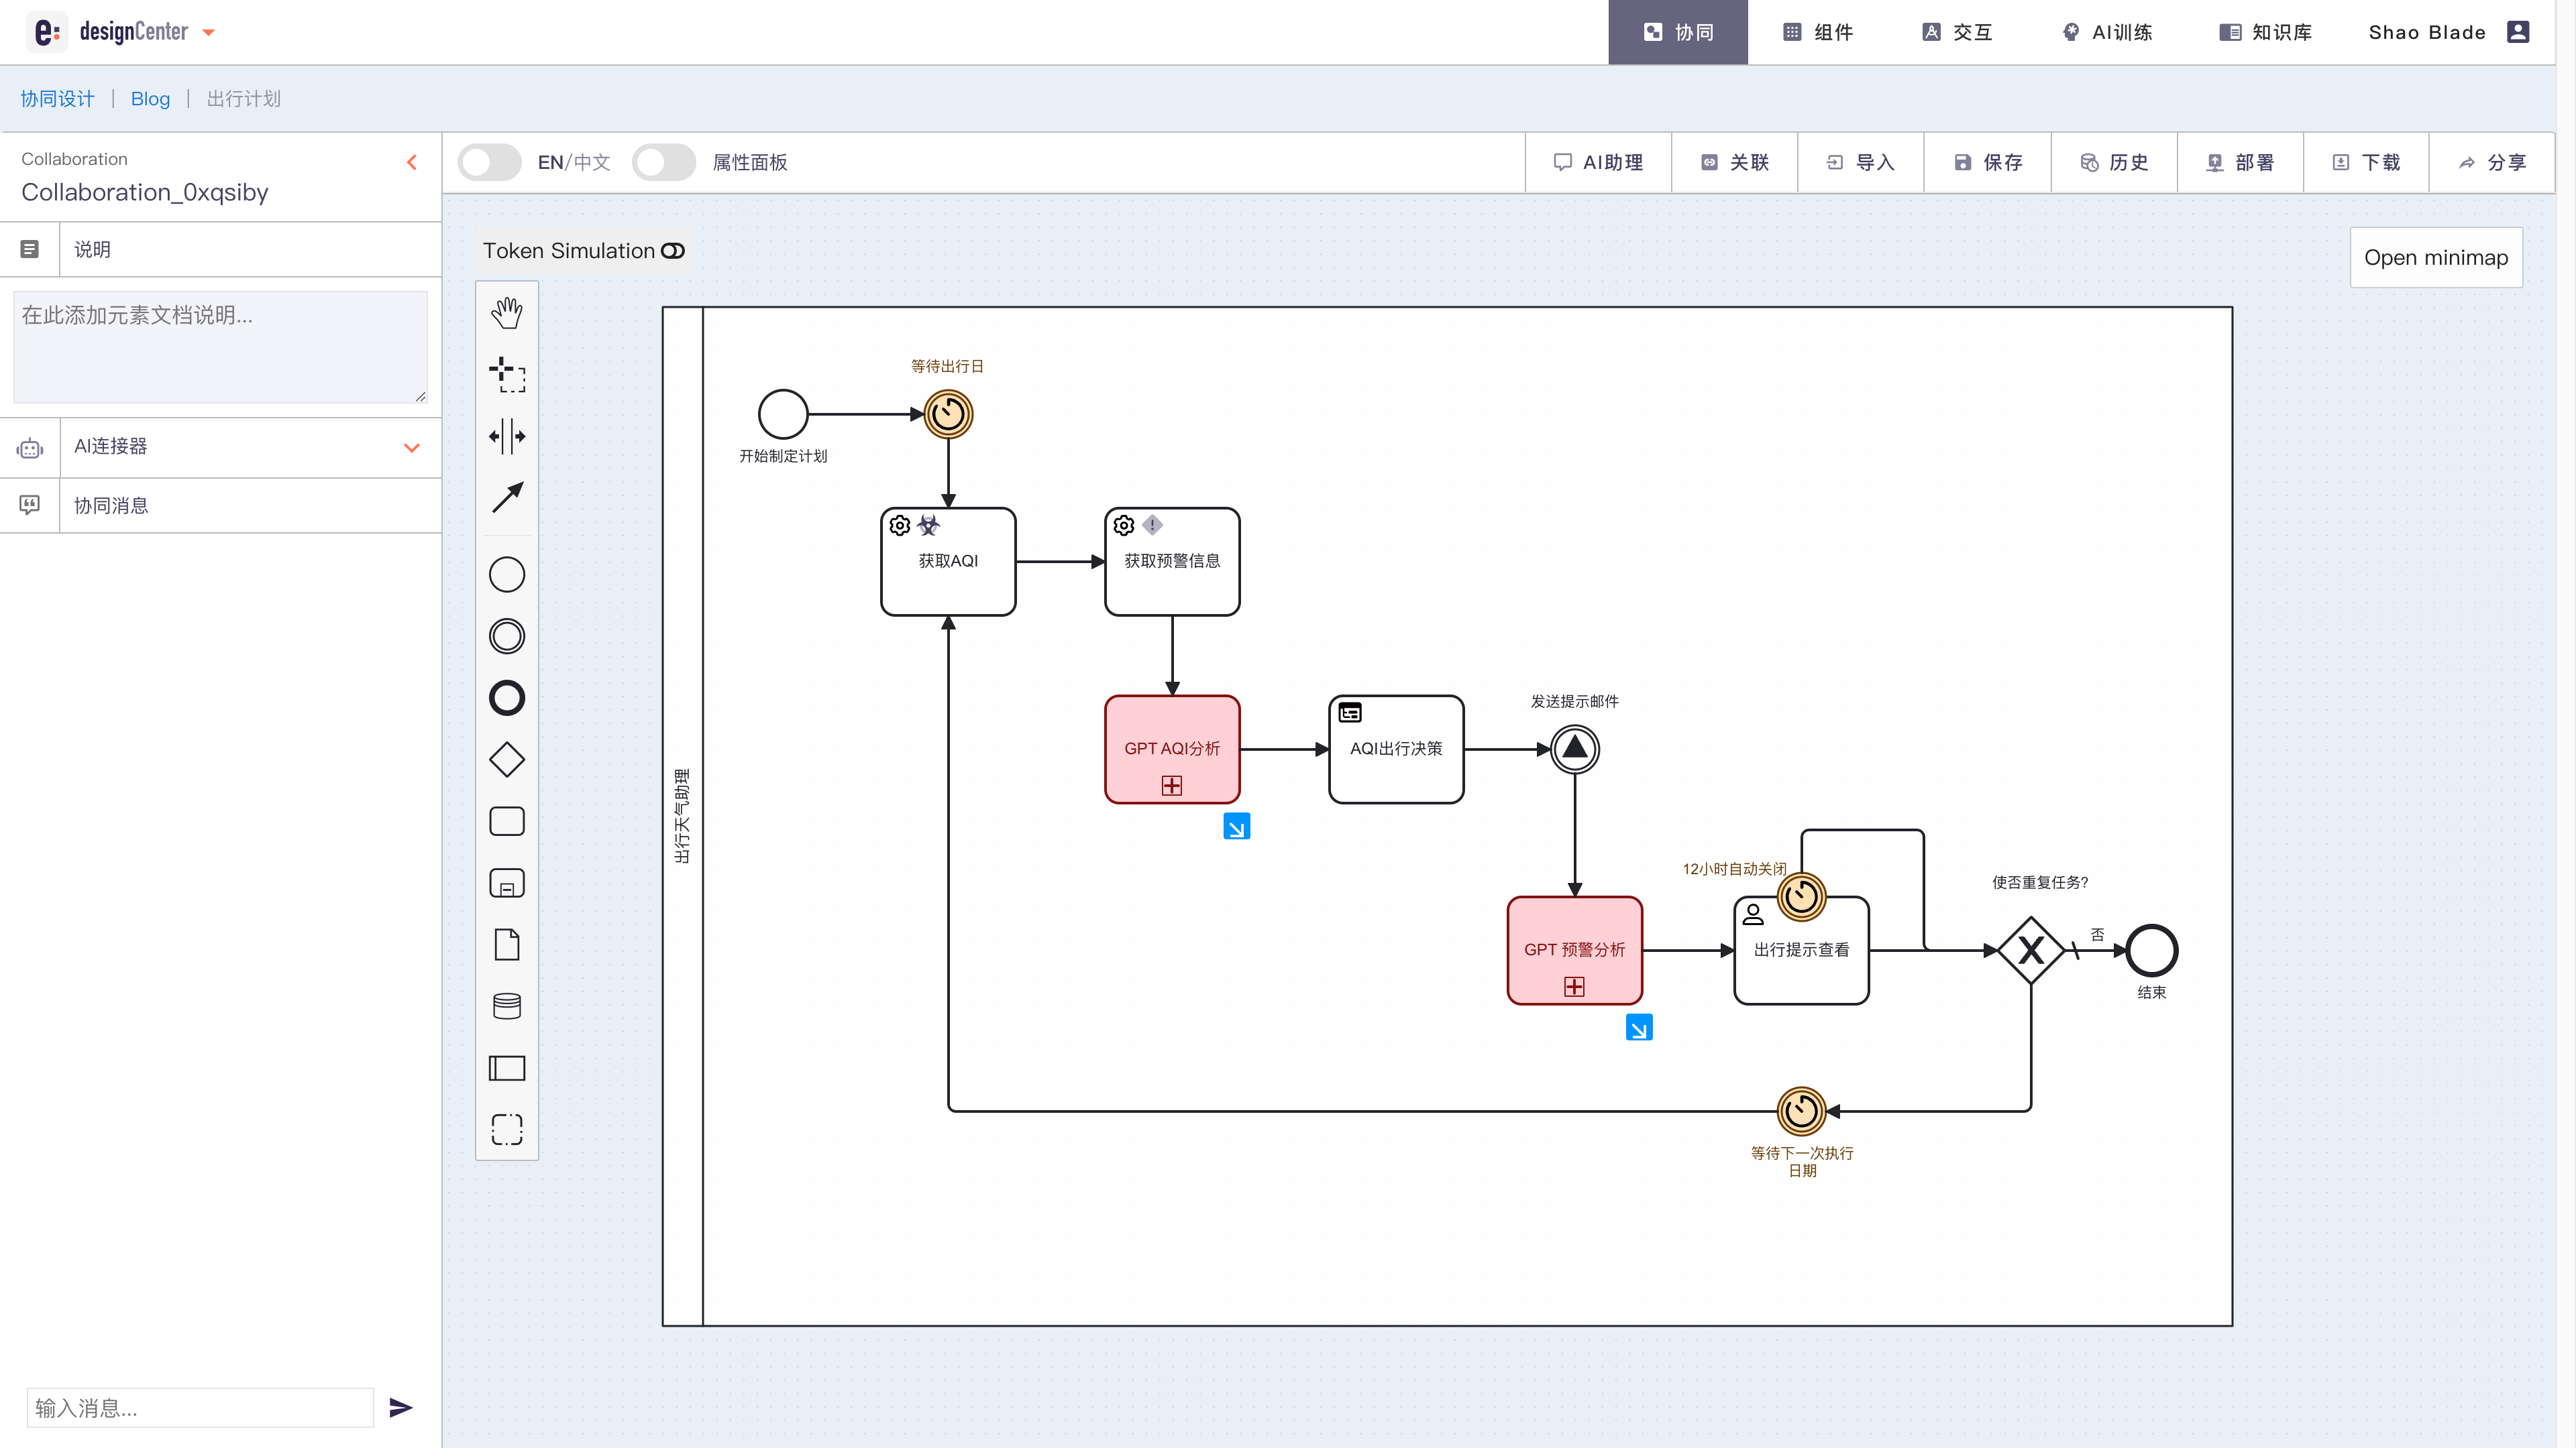
Task: Open the AI助理 assistant
Action: coord(1598,162)
